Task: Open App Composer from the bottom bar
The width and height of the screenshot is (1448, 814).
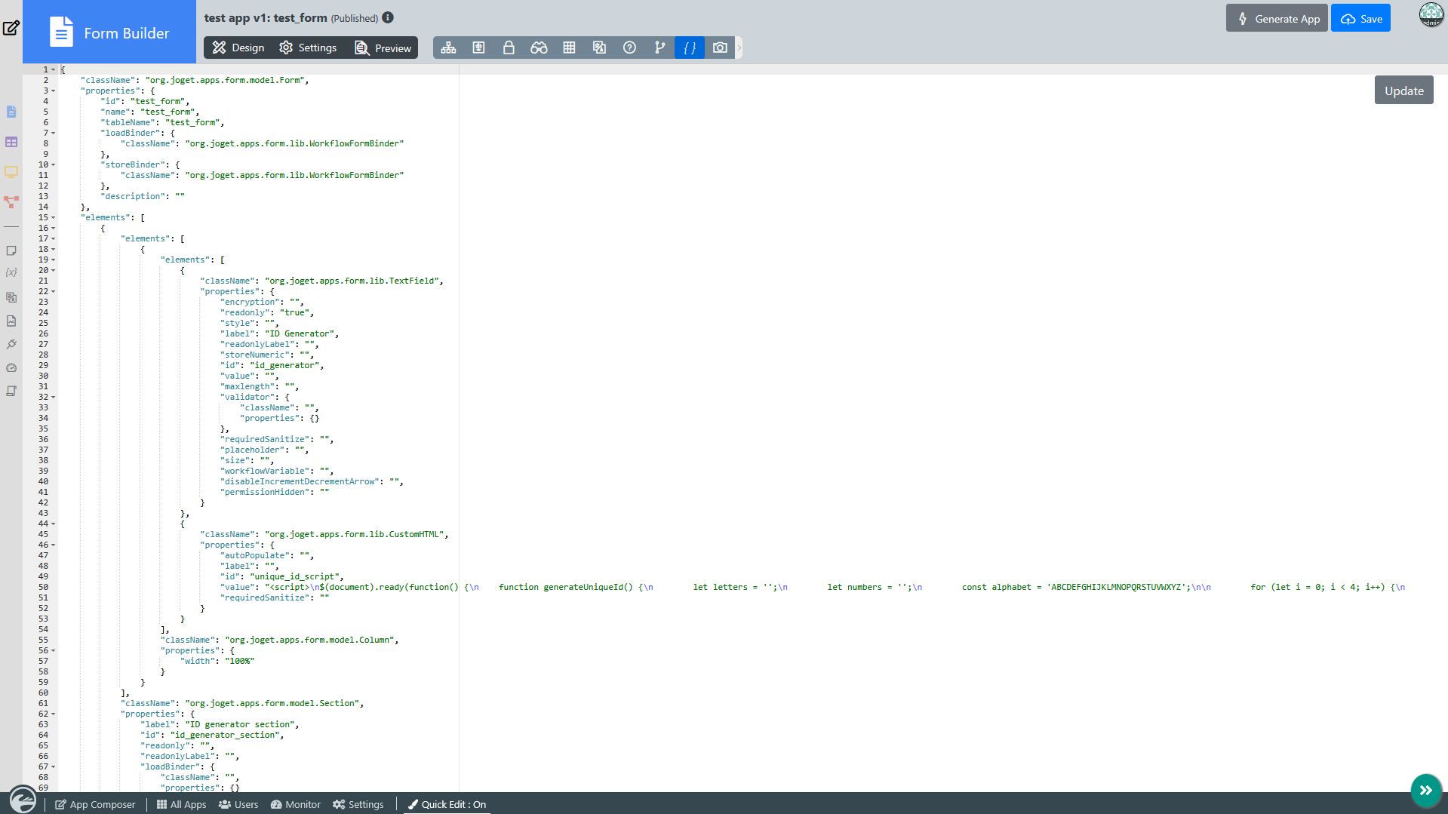Action: tap(95, 804)
